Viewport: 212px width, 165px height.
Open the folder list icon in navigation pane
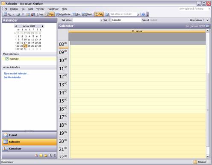(x=46, y=156)
